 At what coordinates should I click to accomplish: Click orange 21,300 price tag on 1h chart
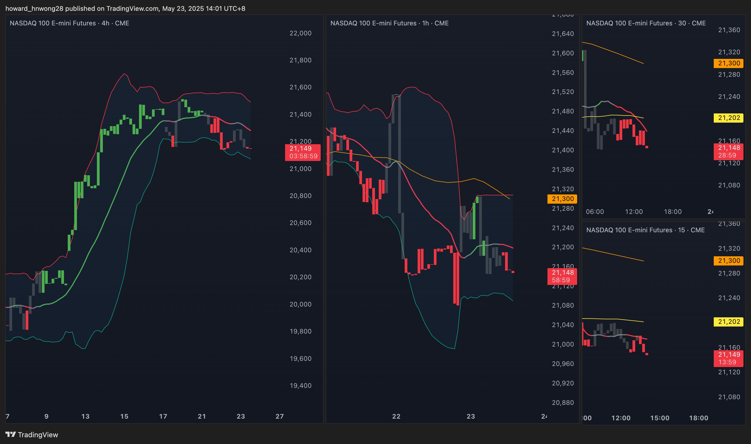pos(562,199)
